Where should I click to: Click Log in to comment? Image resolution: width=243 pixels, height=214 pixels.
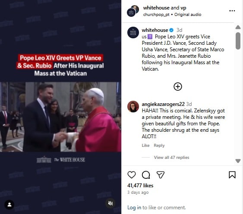tap(134, 208)
